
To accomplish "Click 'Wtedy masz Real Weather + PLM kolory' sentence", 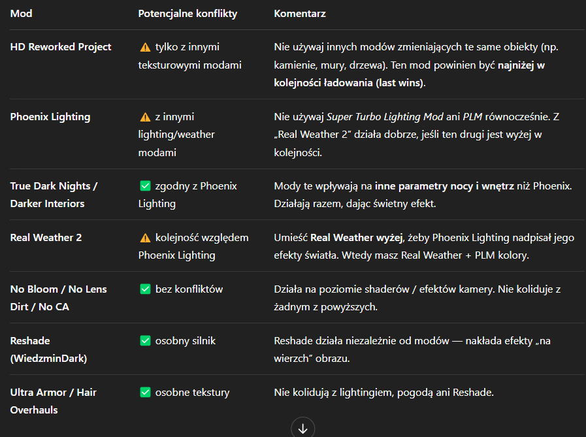I will tap(435, 255).
